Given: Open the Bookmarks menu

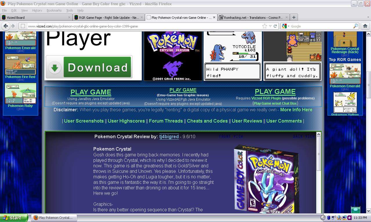Looking at the screenshot, I should (x=54, y=10).
